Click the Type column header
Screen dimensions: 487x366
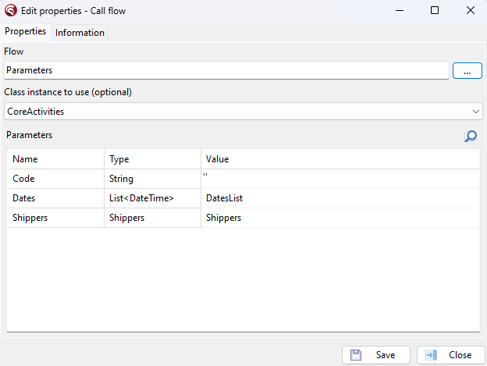point(152,159)
